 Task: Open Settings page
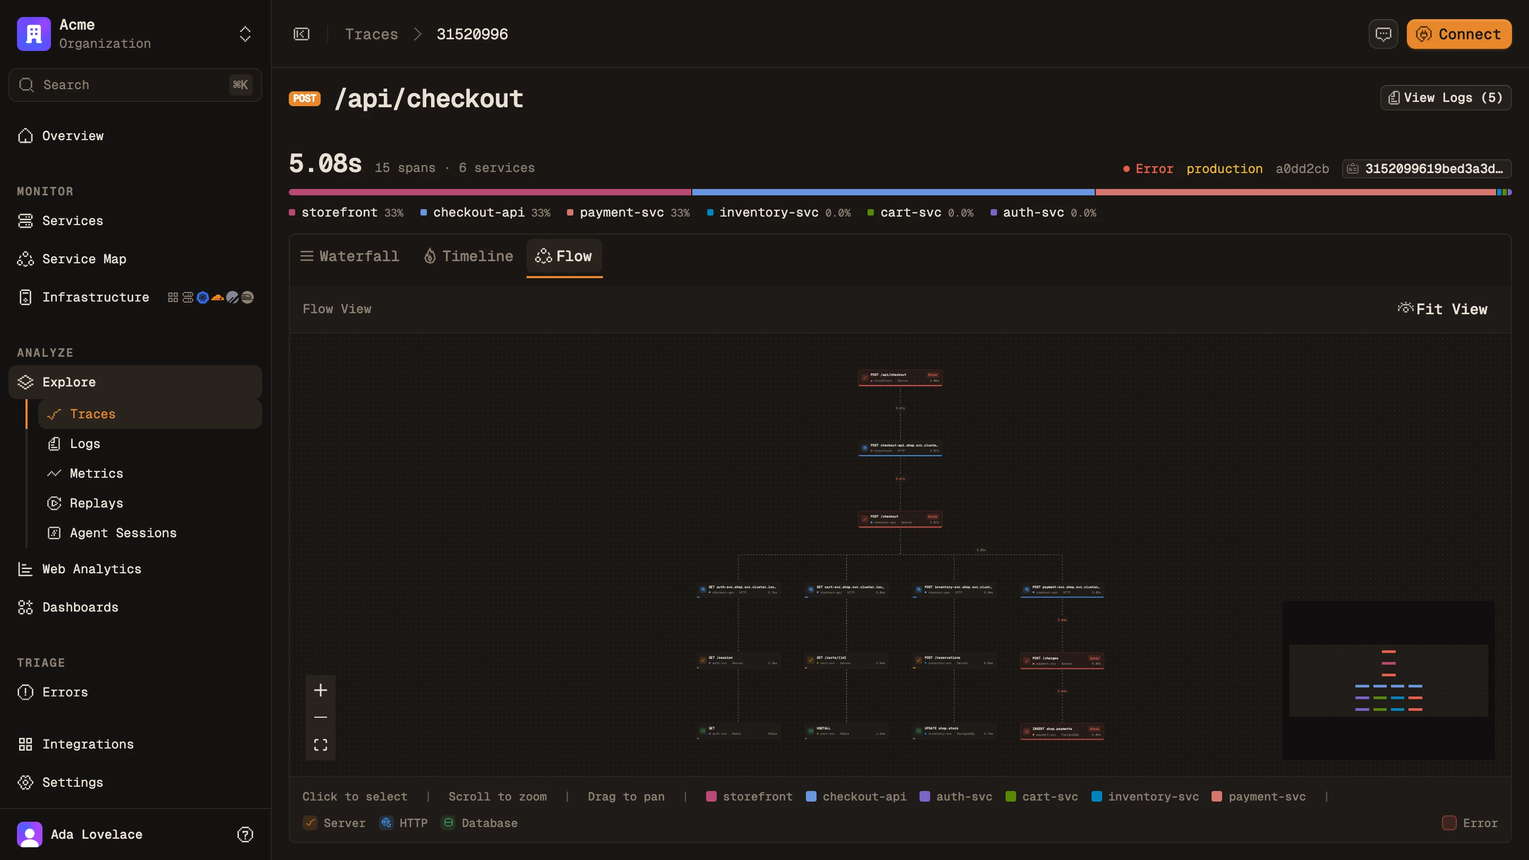(135, 782)
